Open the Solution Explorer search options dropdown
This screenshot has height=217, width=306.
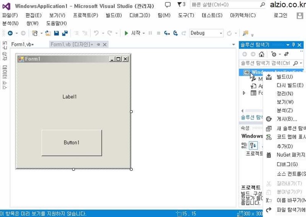coord(301,63)
